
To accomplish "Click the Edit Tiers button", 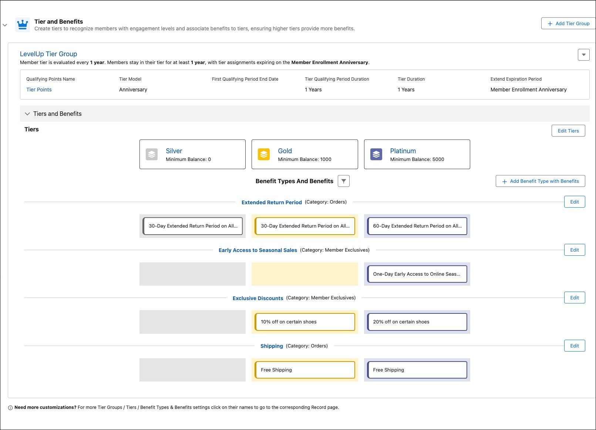I will (568, 131).
